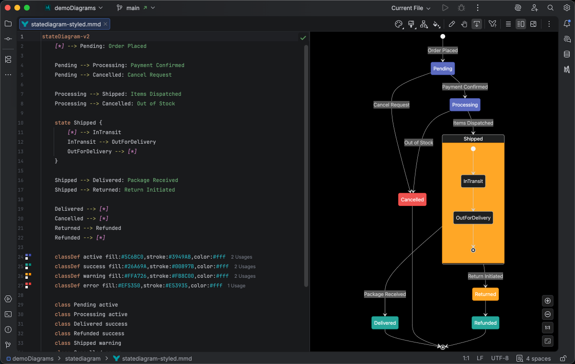The width and height of the screenshot is (575, 364).
Task: Close the statediagram-styled.mmd tab
Action: pos(105,24)
